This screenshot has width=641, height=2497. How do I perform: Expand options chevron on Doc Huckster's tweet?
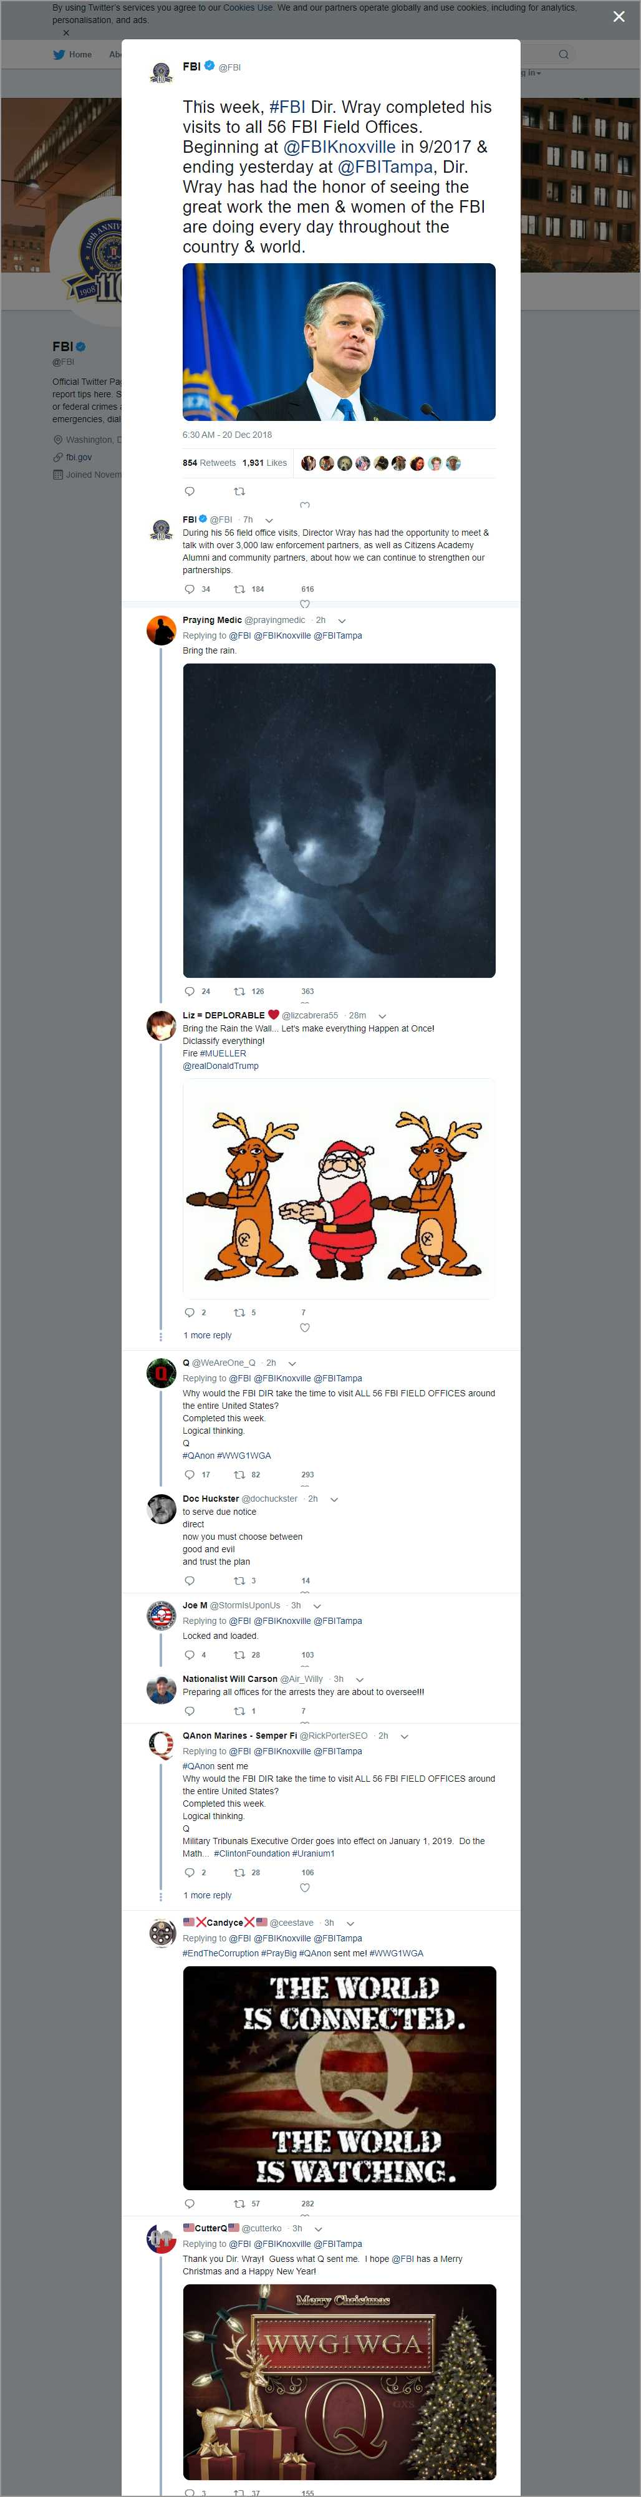point(334,1499)
